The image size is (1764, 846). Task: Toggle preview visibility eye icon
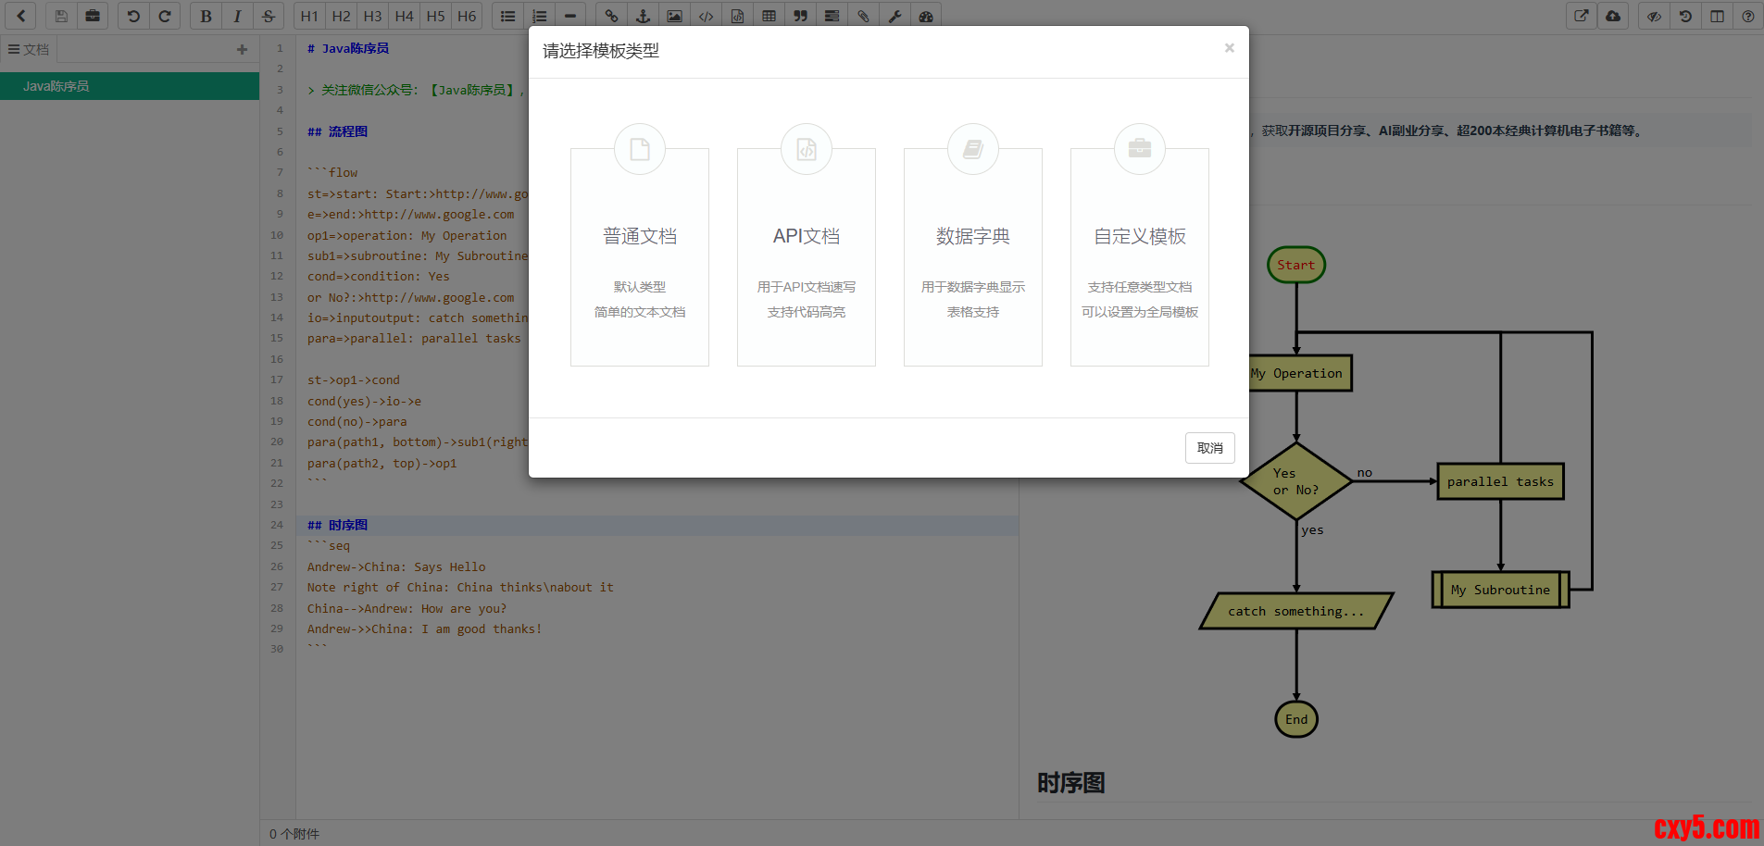1654,16
